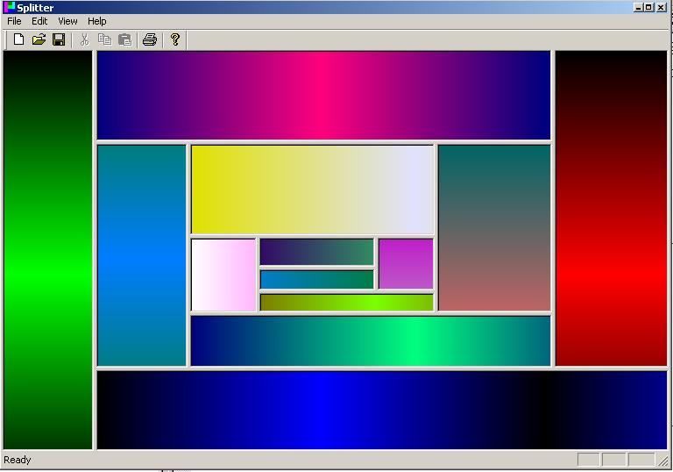Image resolution: width=673 pixels, height=472 pixels.
Task: Open the Edit menu
Action: [39, 21]
